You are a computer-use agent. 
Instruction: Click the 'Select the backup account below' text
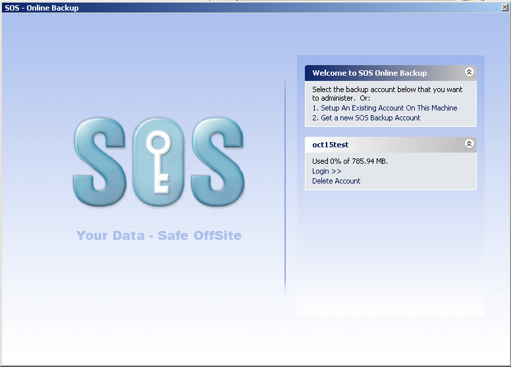(387, 93)
